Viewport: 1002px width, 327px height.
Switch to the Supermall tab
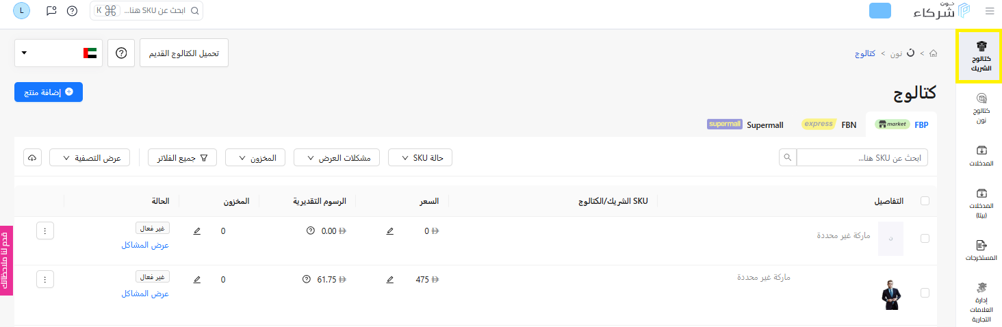pyautogui.click(x=745, y=125)
